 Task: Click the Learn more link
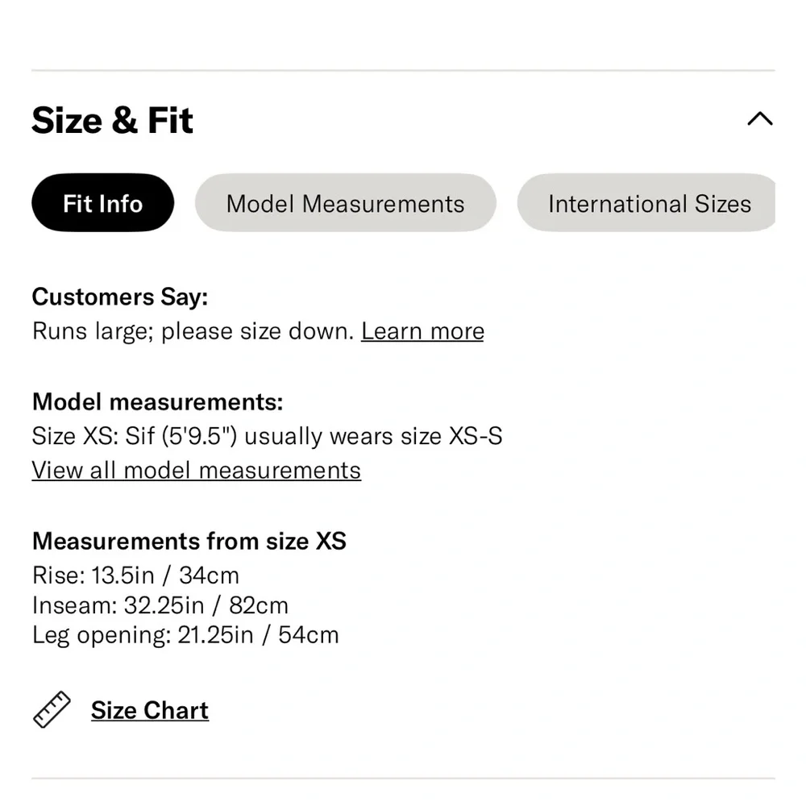pyautogui.click(x=422, y=331)
